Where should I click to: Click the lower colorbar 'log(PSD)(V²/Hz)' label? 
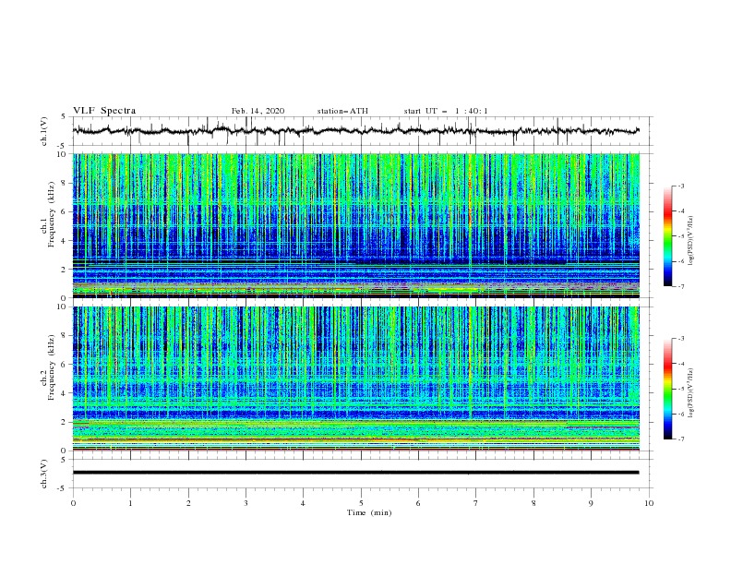[691, 393]
